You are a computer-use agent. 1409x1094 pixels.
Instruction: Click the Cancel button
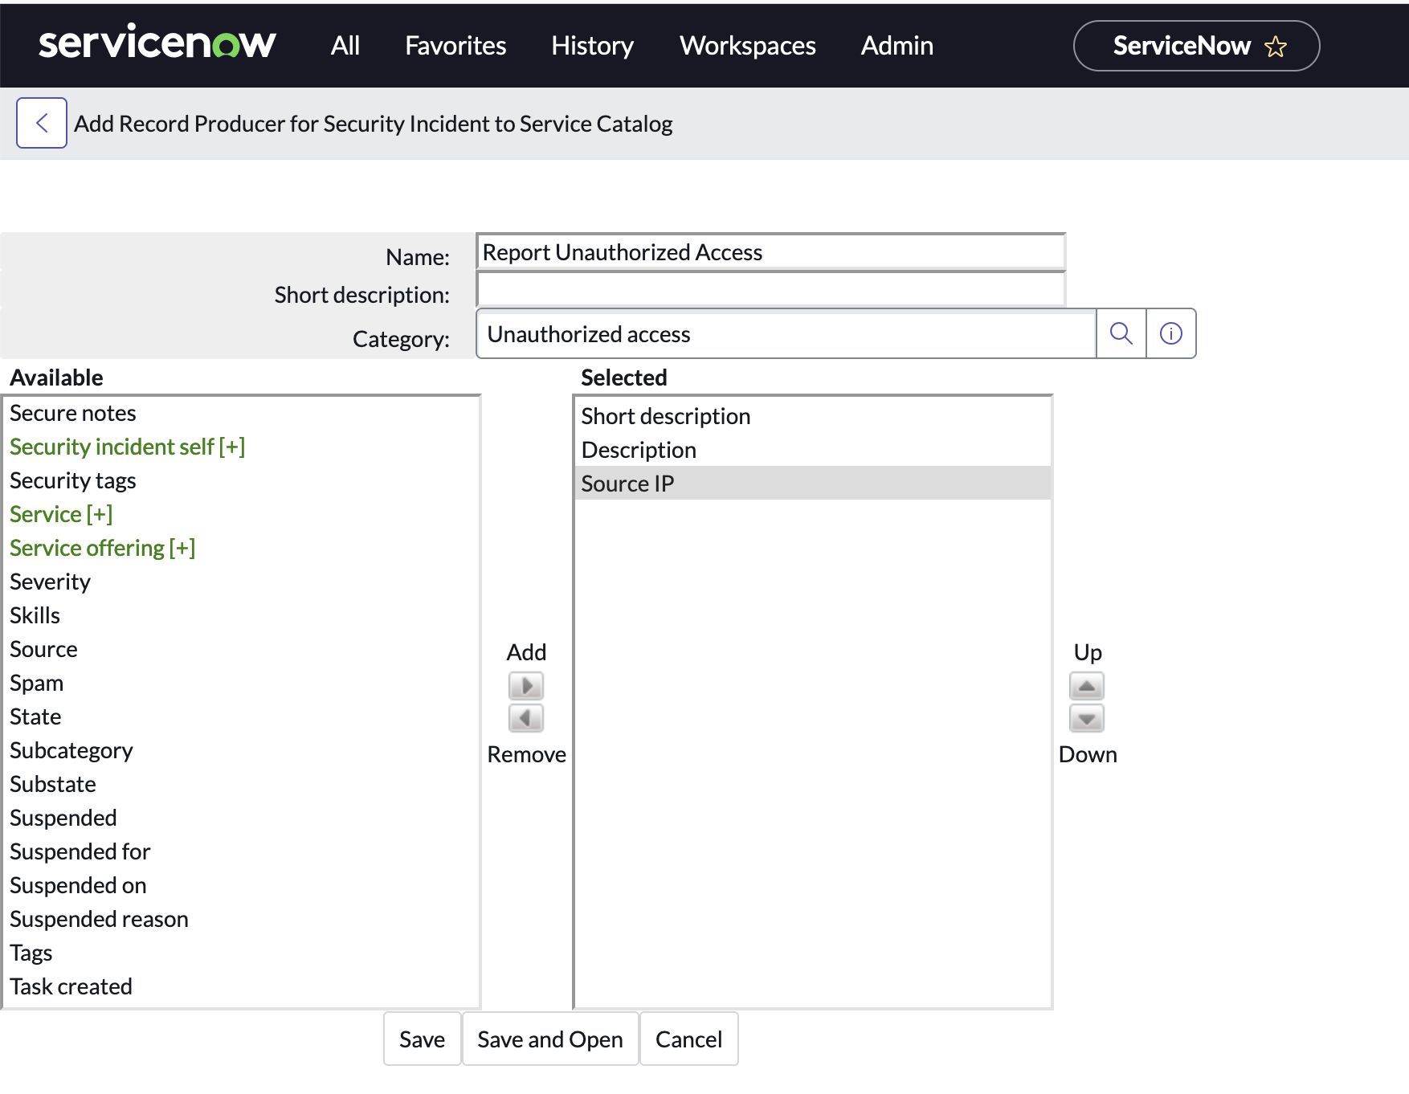(688, 1039)
